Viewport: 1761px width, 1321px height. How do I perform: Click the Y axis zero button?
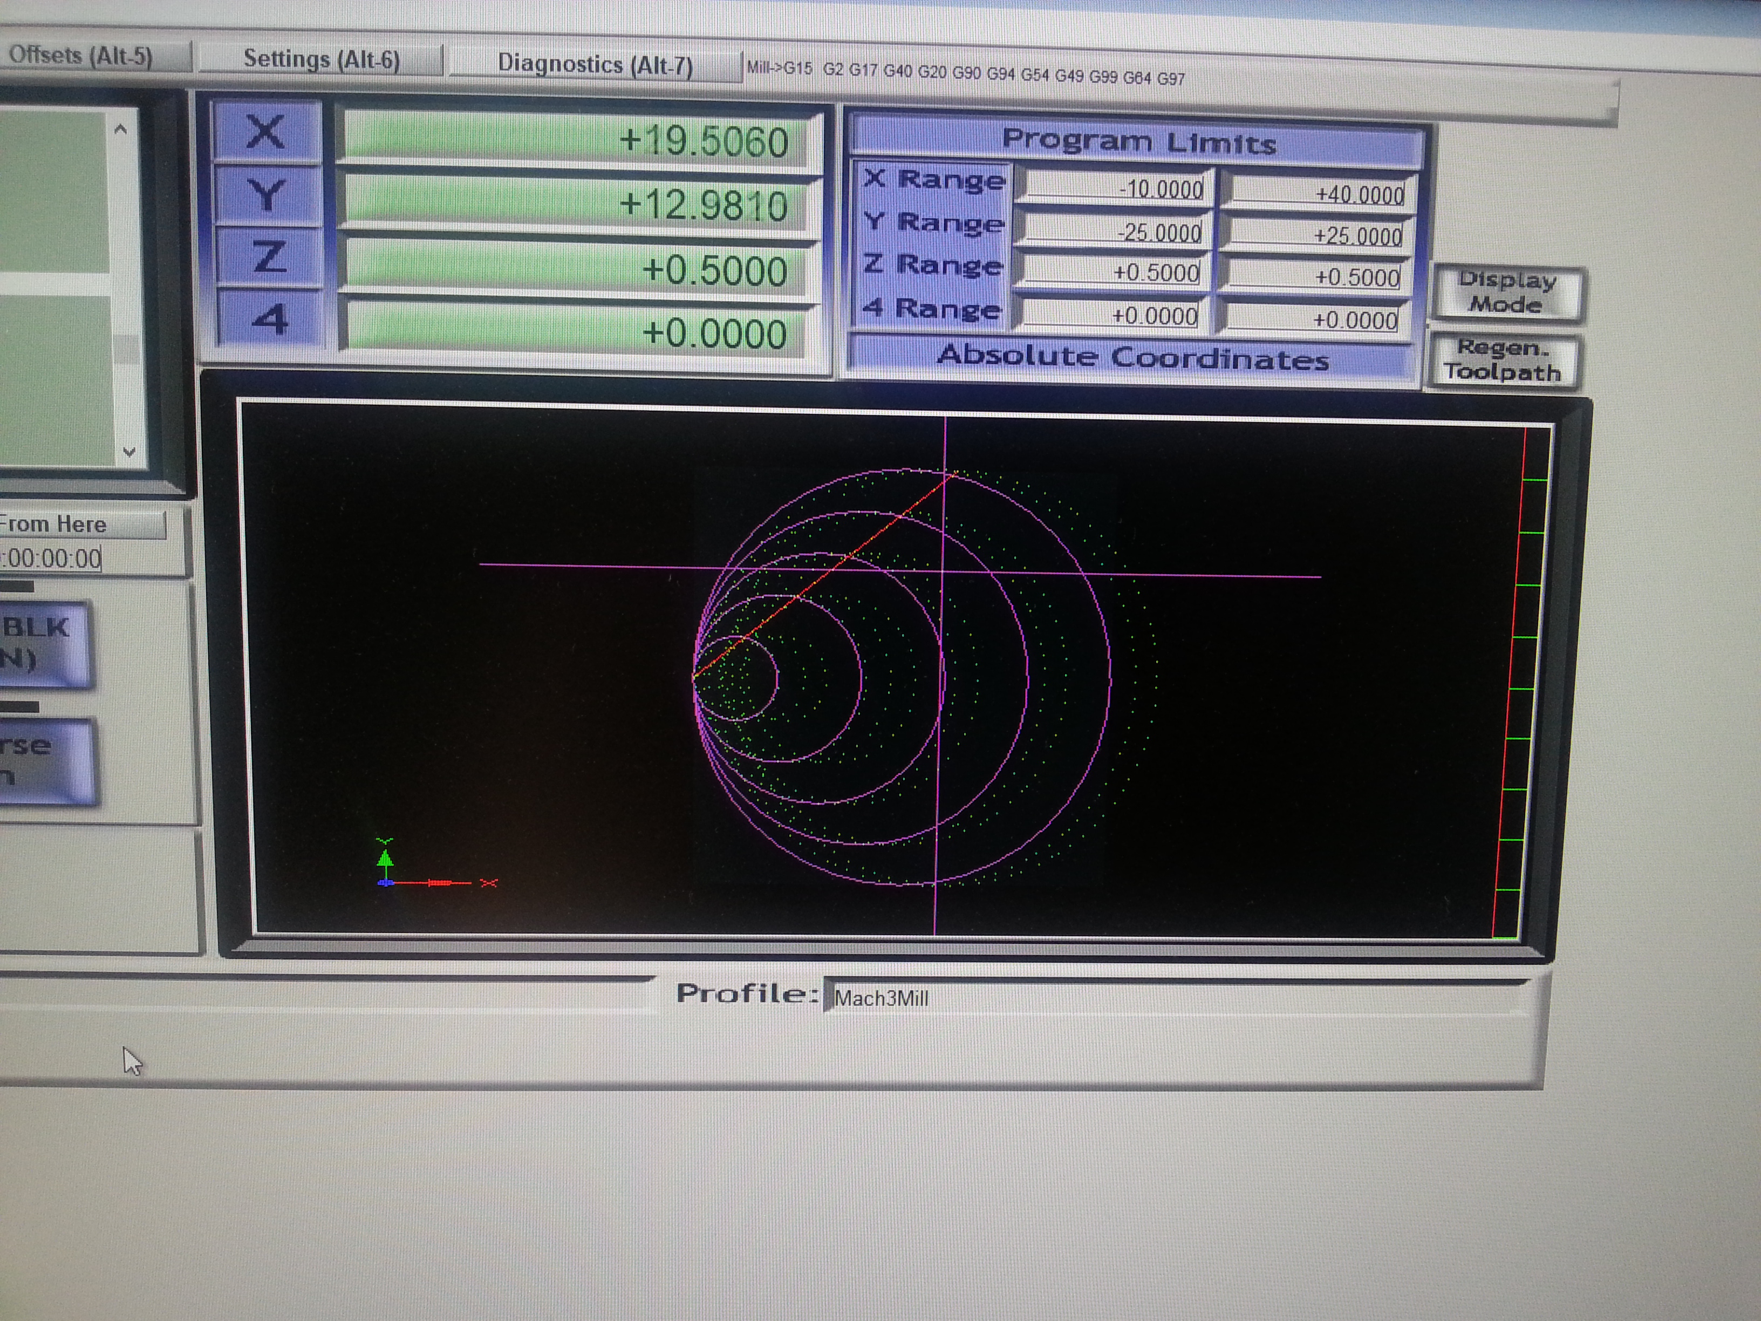pyautogui.click(x=268, y=195)
